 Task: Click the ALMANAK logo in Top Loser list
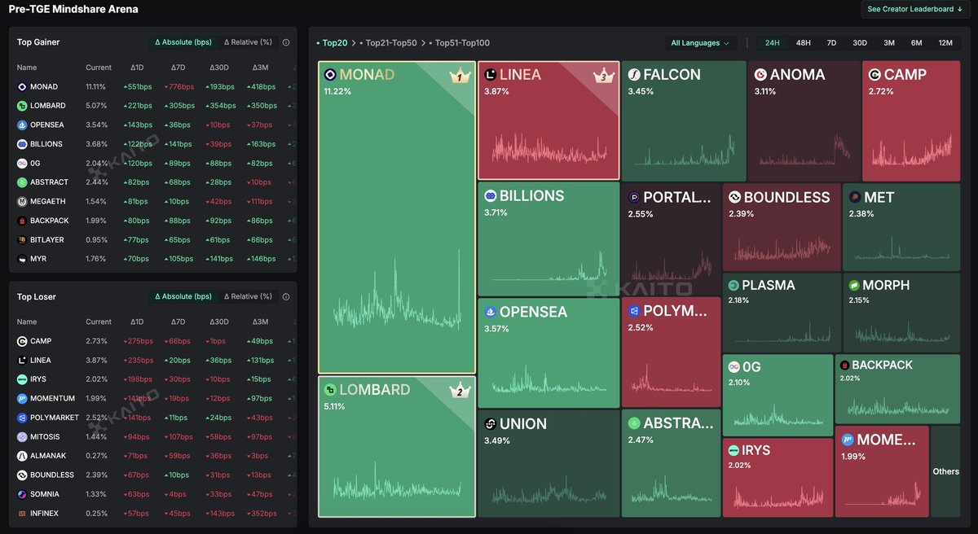click(x=22, y=456)
